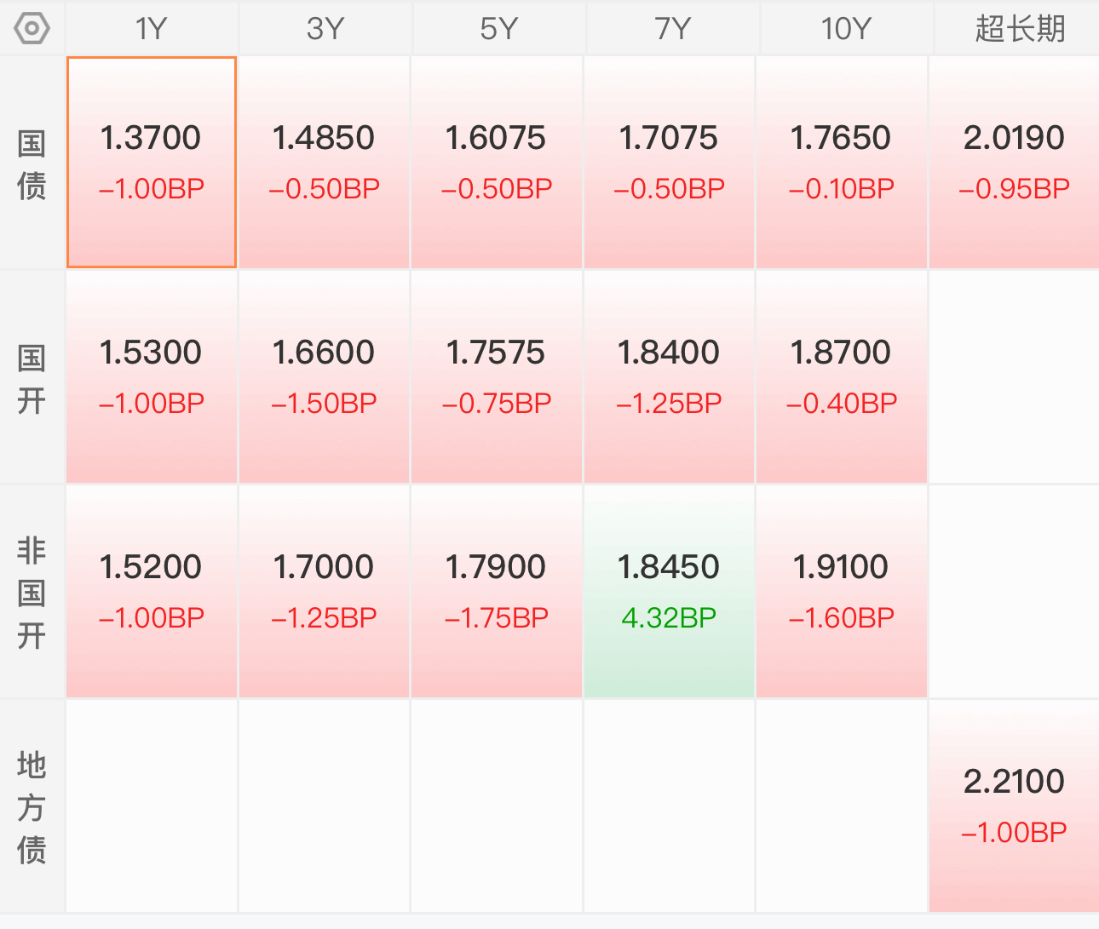The image size is (1099, 929).
Task: Select 国开 5Y cell showing 1.7575
Action: tap(497, 377)
